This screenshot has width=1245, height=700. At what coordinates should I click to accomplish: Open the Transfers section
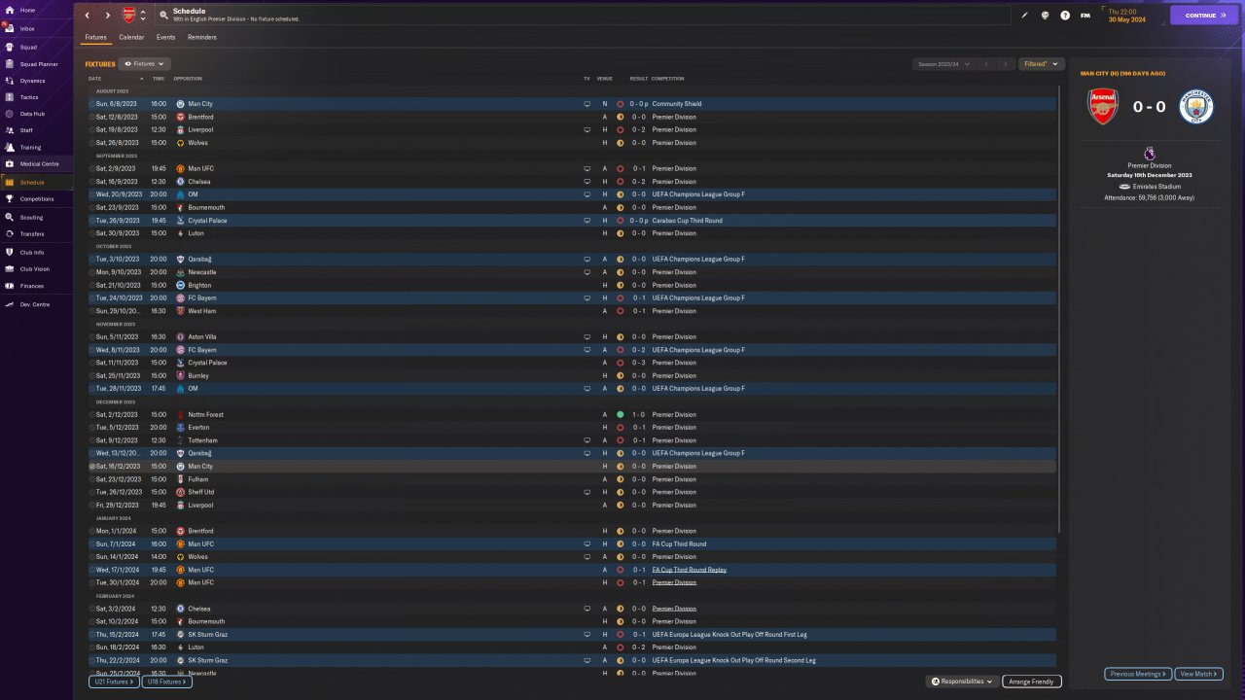pos(32,234)
